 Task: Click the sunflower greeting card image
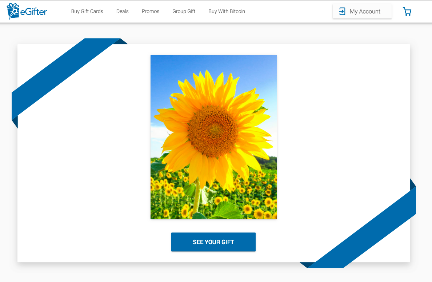pyautogui.click(x=213, y=137)
